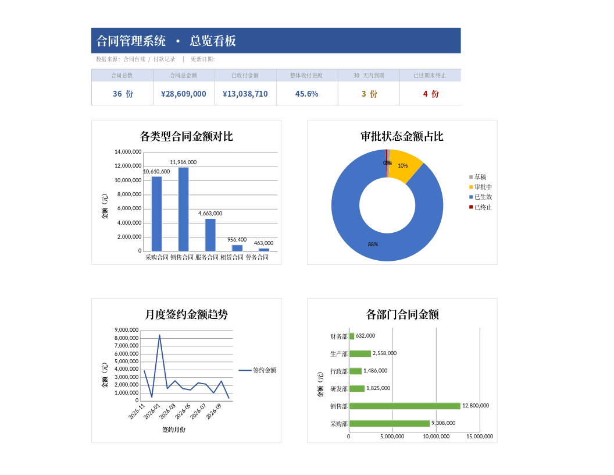The width and height of the screenshot is (614, 475).
Task: Select the 采购合同 bar in column chart
Action: (156, 214)
